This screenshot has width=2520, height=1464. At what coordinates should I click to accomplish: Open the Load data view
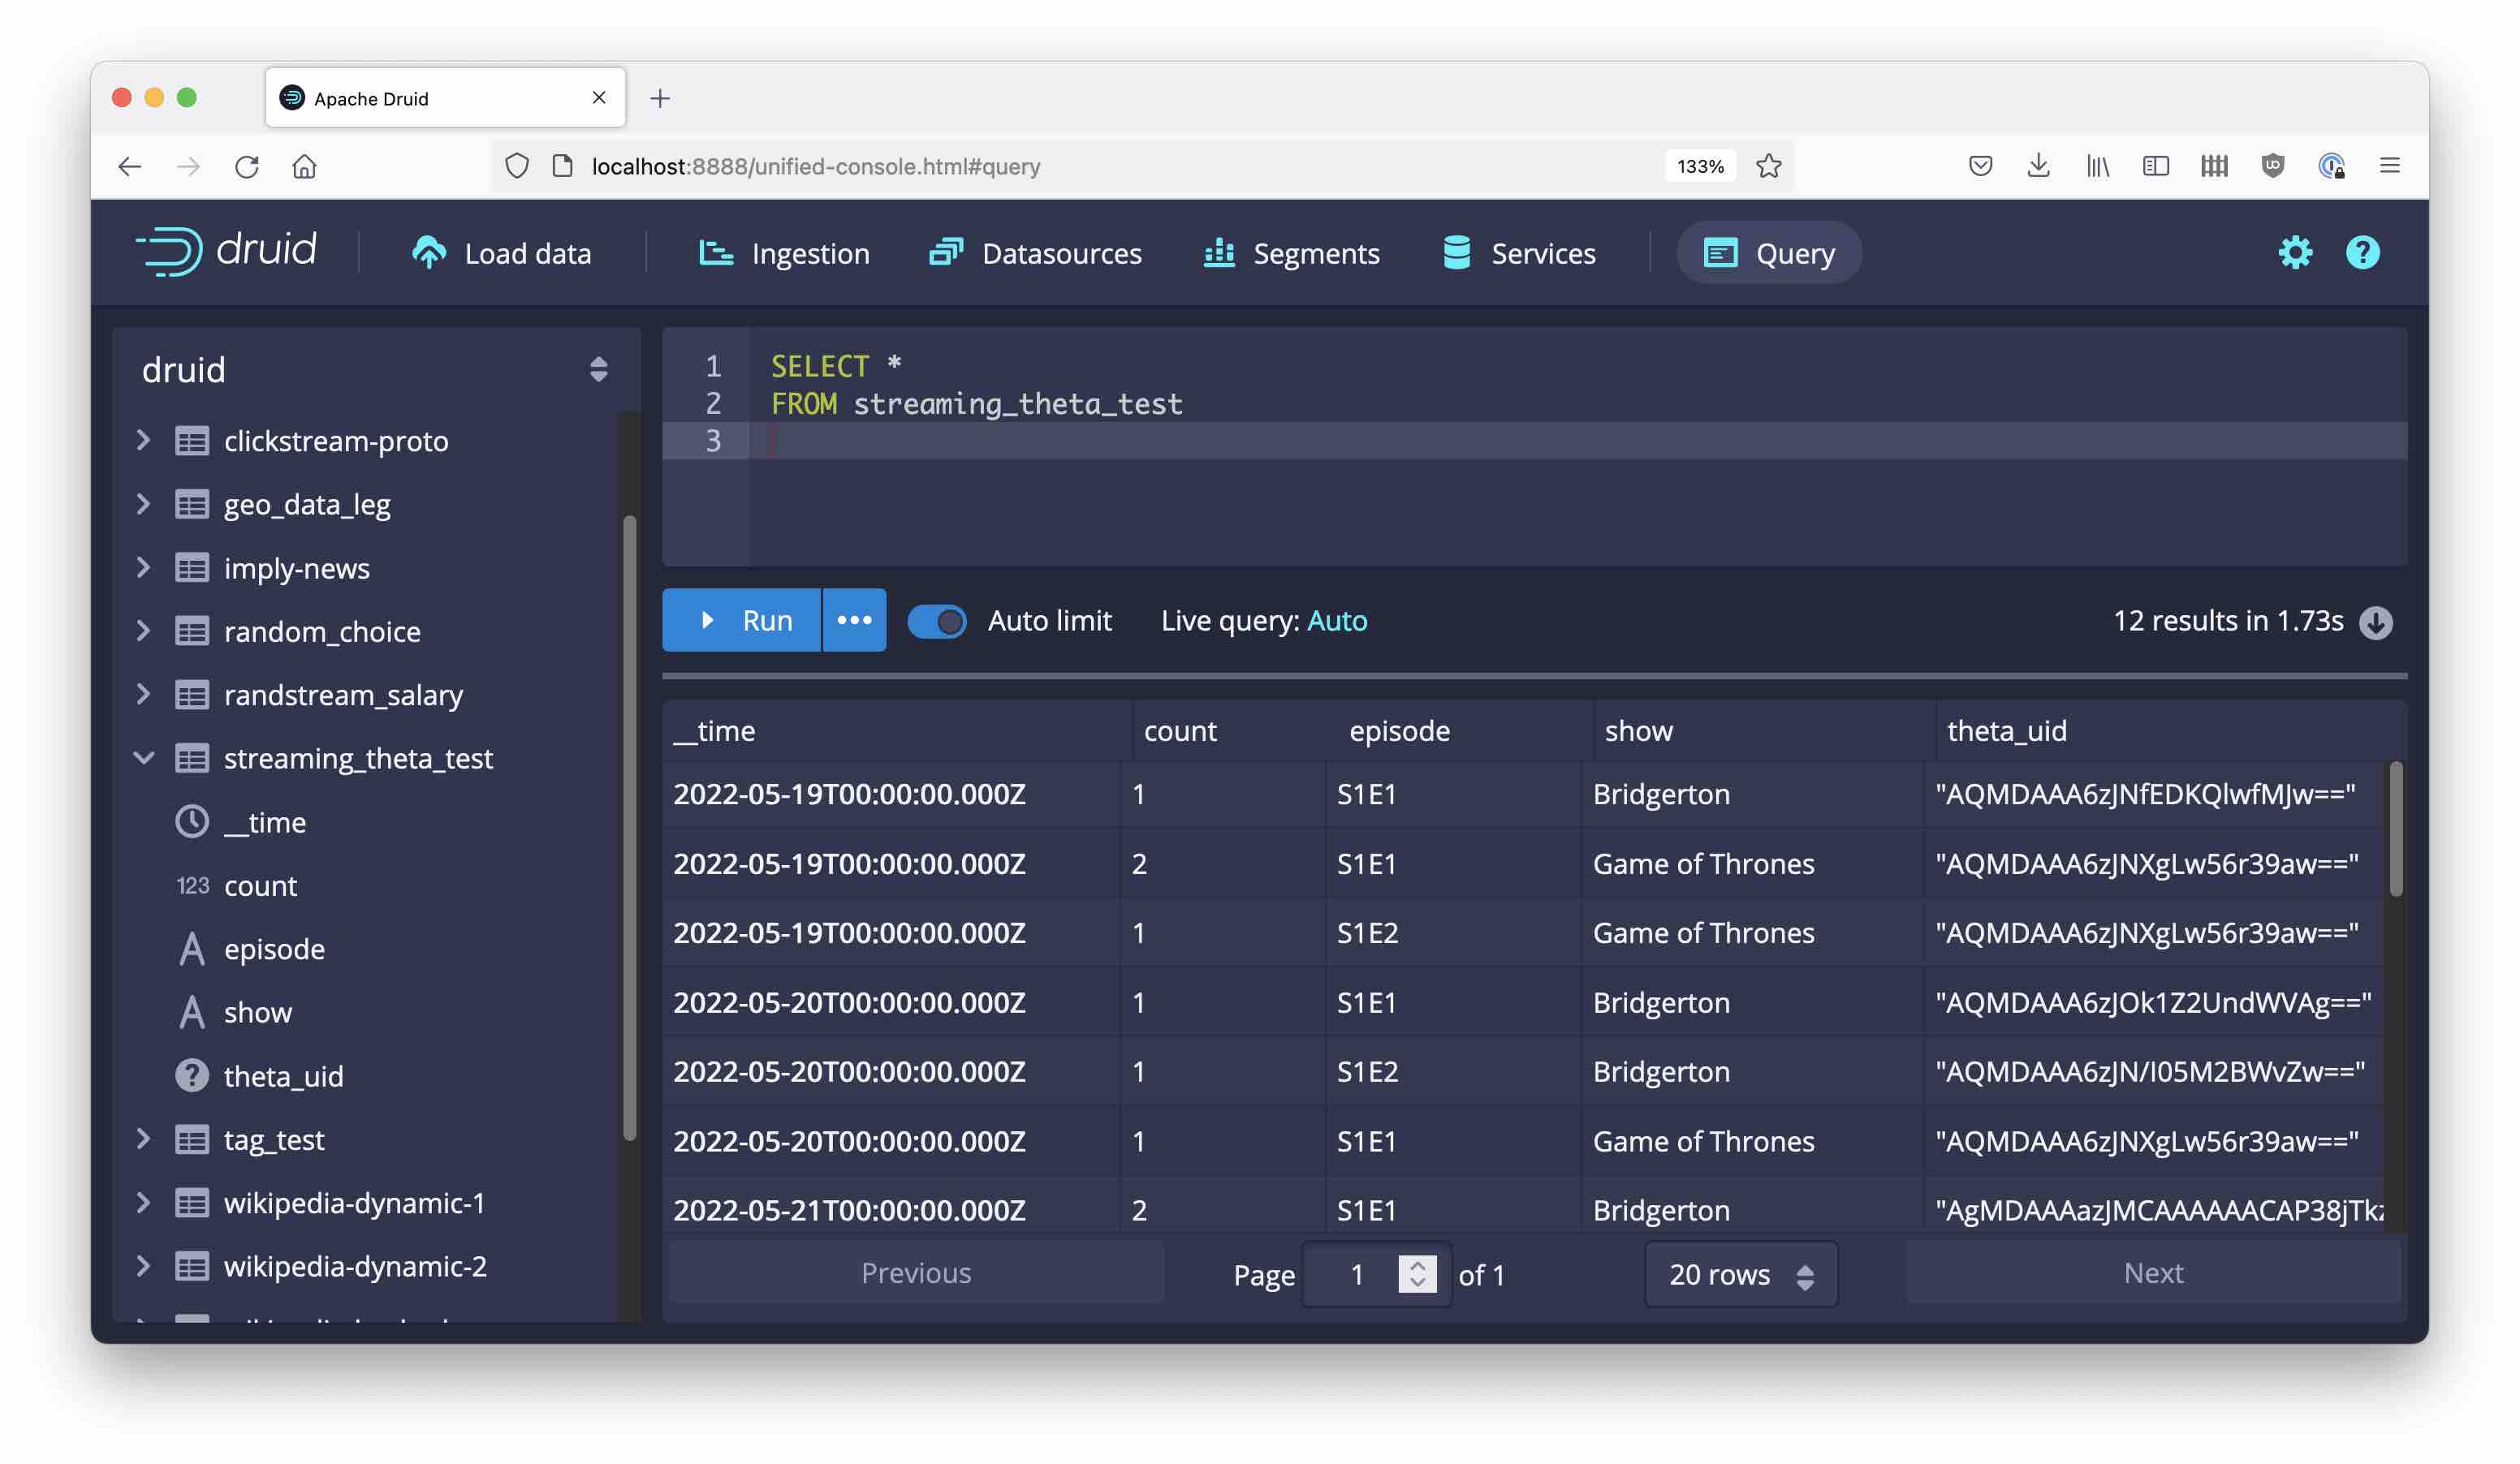coord(502,254)
